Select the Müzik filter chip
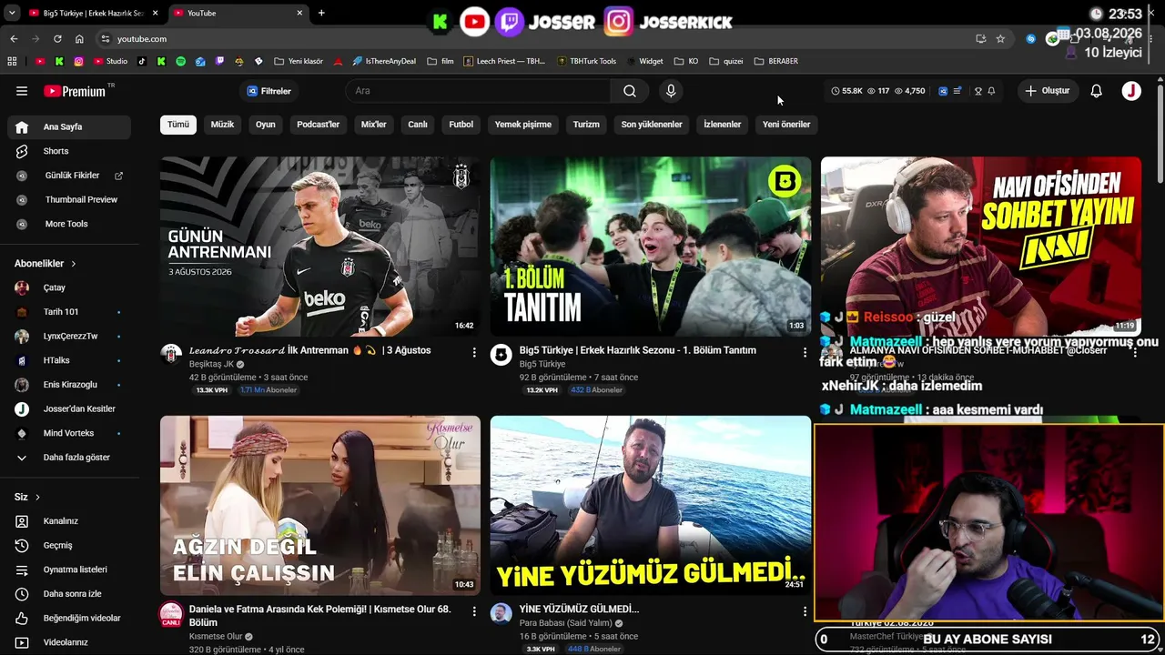The image size is (1165, 655). coord(223,125)
